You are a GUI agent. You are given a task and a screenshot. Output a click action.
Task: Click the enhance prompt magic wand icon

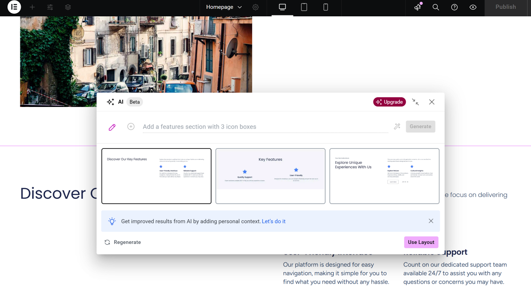397,127
